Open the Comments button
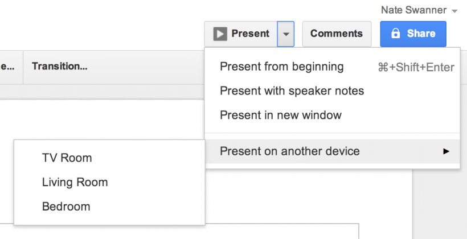 pyautogui.click(x=337, y=34)
